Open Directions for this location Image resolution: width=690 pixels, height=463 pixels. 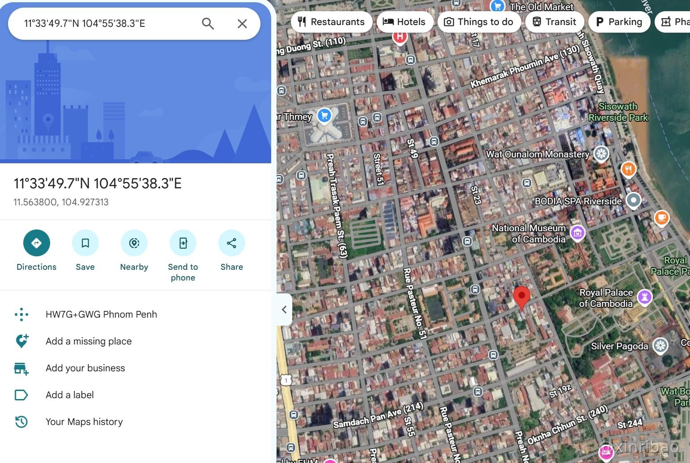37,243
